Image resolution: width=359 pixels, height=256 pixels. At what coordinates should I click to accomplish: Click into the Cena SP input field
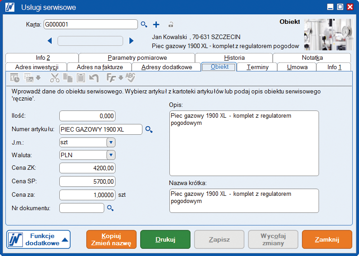[x=87, y=181]
